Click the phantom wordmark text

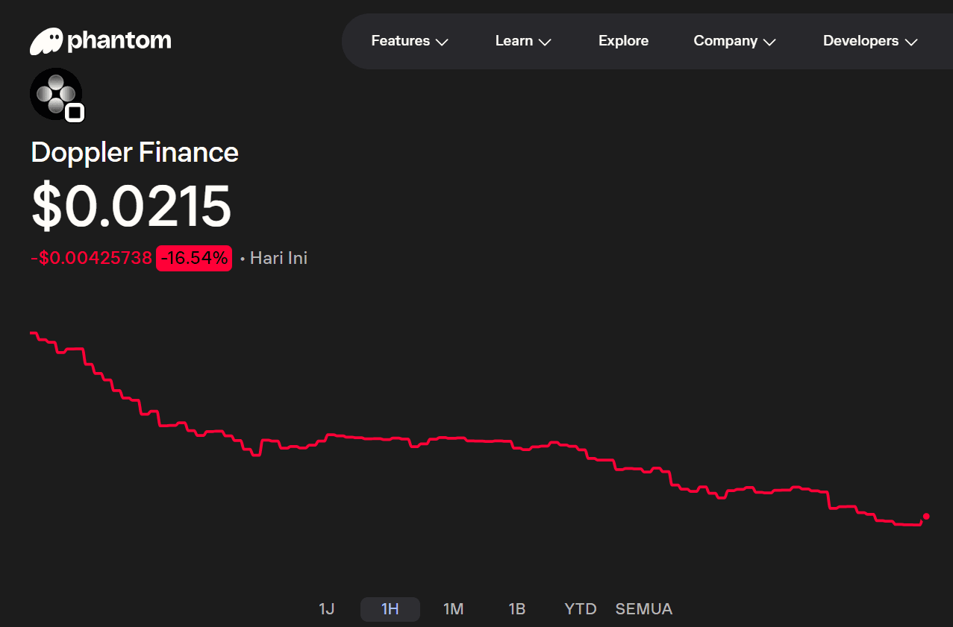(119, 41)
